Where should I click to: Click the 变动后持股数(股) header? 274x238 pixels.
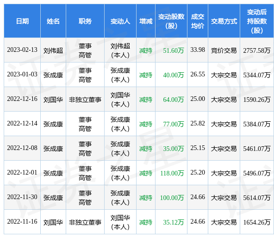pyautogui.click(x=257, y=21)
